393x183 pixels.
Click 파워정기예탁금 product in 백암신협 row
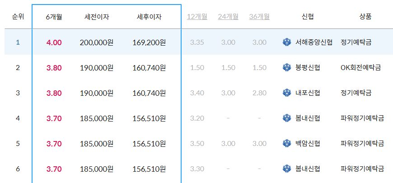(x=362, y=144)
